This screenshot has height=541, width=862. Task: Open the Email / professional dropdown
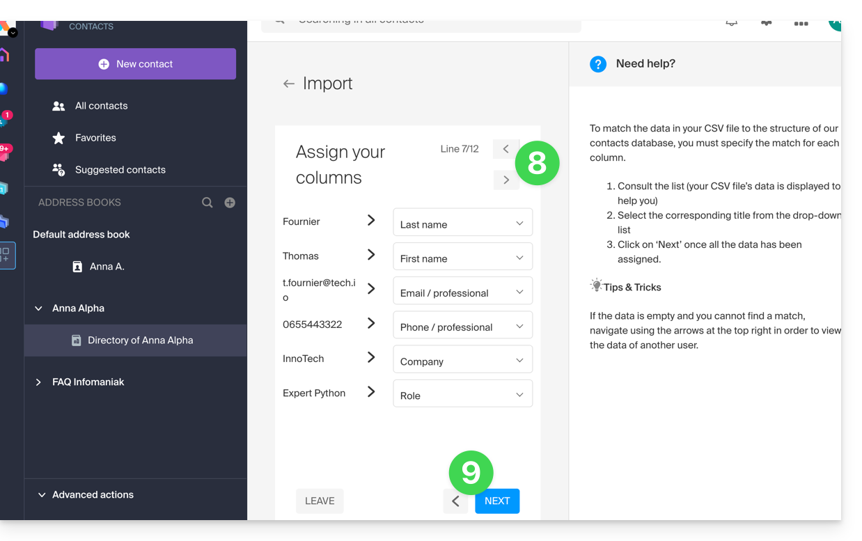[x=462, y=292]
